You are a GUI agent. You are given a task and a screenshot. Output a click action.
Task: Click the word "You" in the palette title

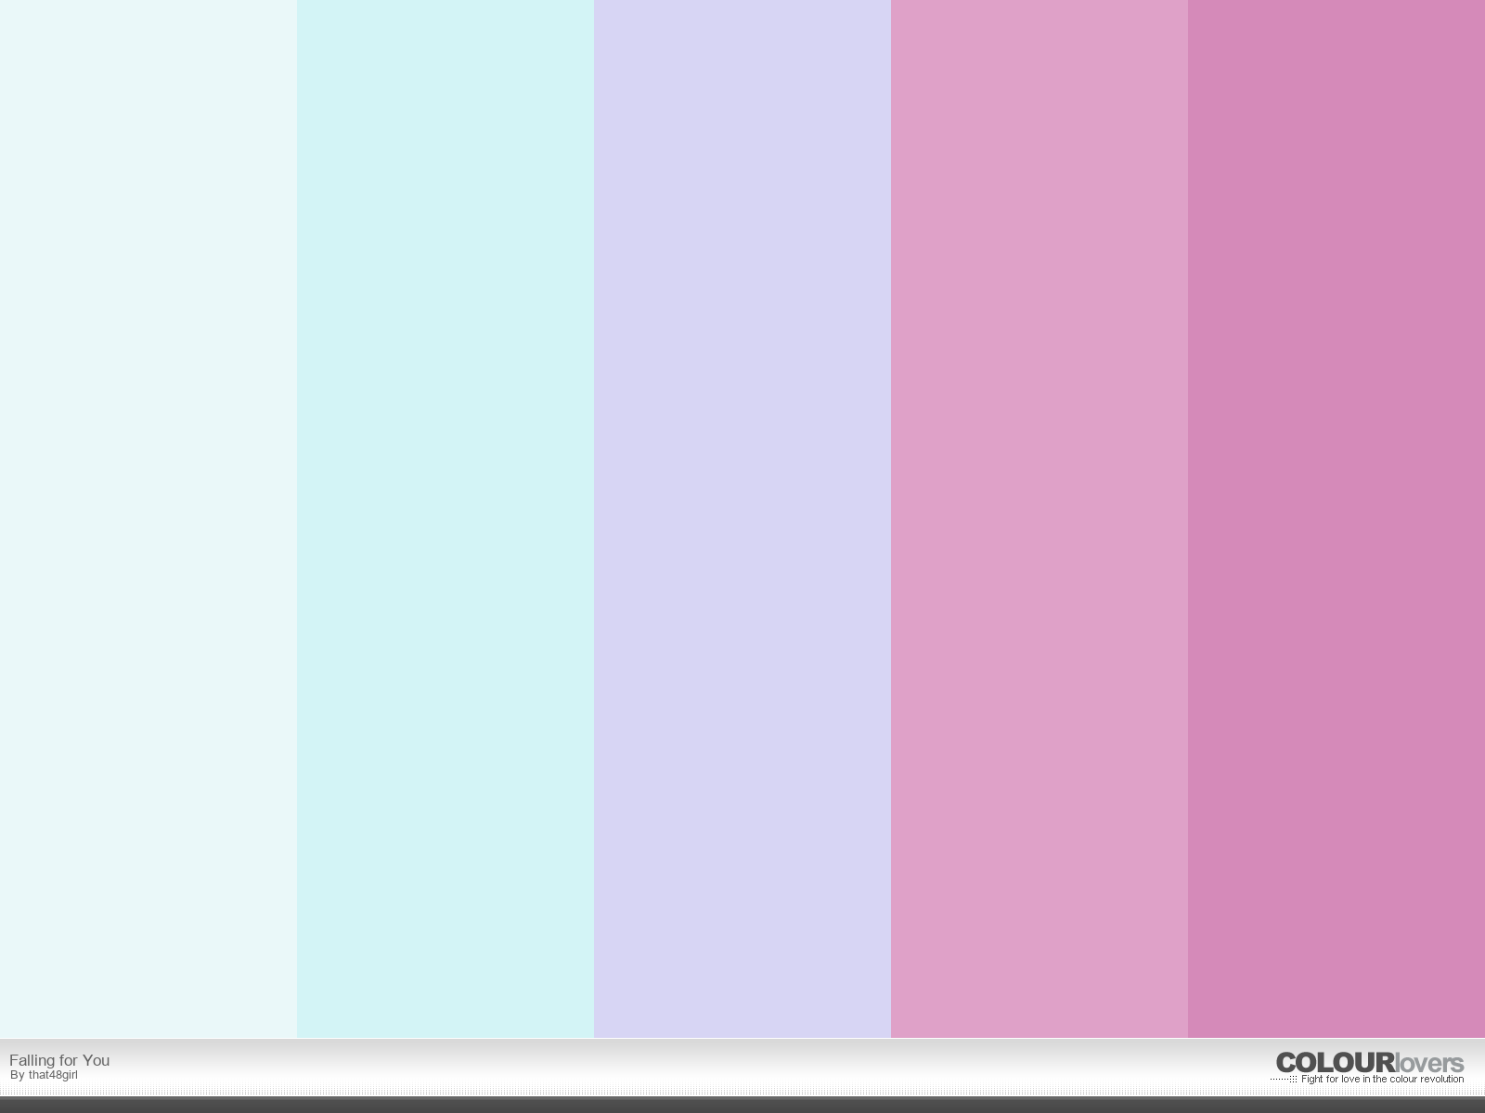point(96,1060)
